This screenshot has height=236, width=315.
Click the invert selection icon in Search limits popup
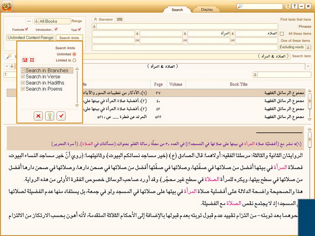[25, 60]
